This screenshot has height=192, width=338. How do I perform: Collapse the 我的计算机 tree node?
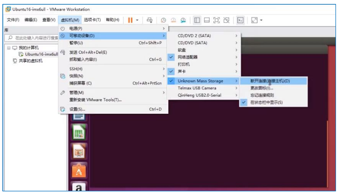9,48
